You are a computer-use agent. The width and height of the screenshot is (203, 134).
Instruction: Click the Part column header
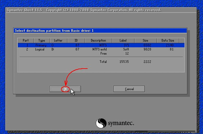point(26,40)
